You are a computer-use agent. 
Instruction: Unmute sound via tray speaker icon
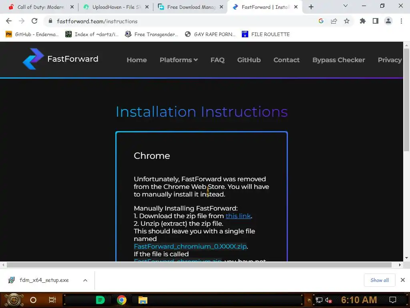click(328, 300)
